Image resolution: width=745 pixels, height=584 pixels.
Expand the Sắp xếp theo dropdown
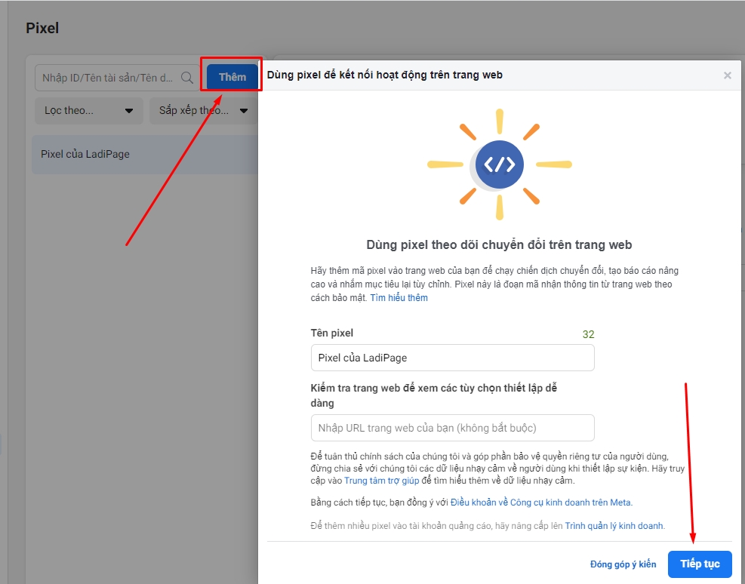(202, 110)
